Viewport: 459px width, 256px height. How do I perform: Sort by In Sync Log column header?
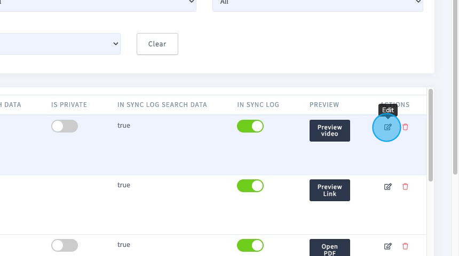258,105
